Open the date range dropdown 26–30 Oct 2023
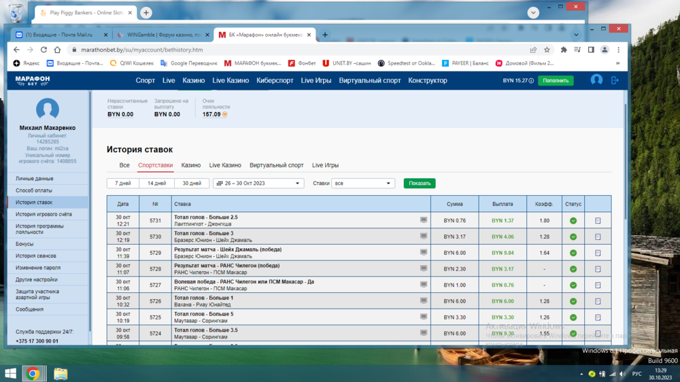The height and width of the screenshot is (382, 680). tap(258, 184)
